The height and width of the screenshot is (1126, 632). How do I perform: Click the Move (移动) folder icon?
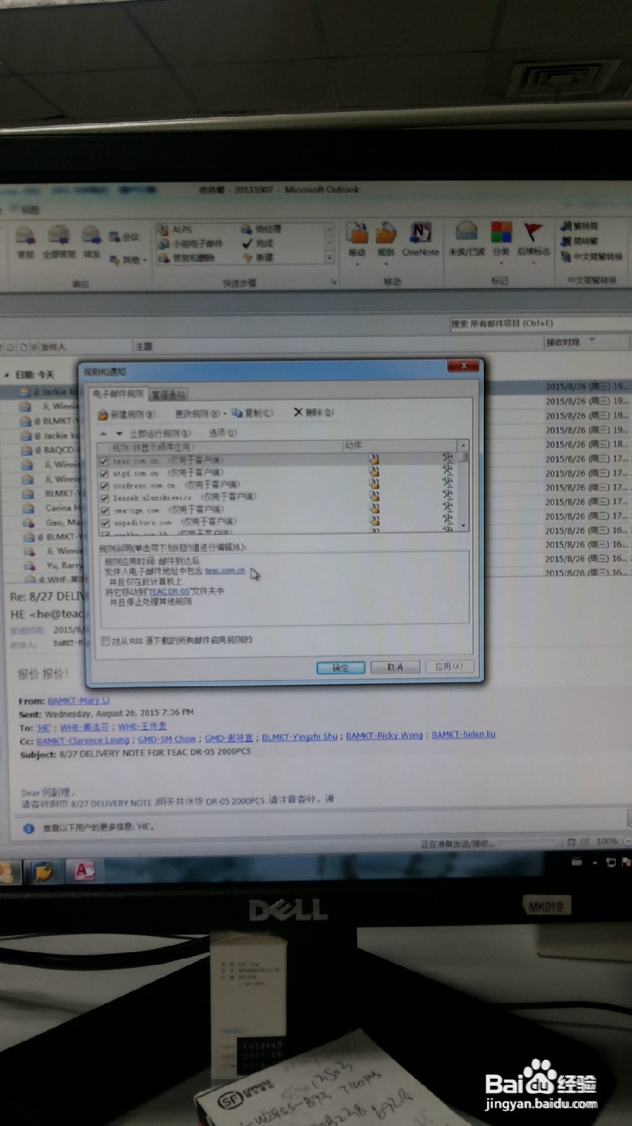tap(357, 233)
